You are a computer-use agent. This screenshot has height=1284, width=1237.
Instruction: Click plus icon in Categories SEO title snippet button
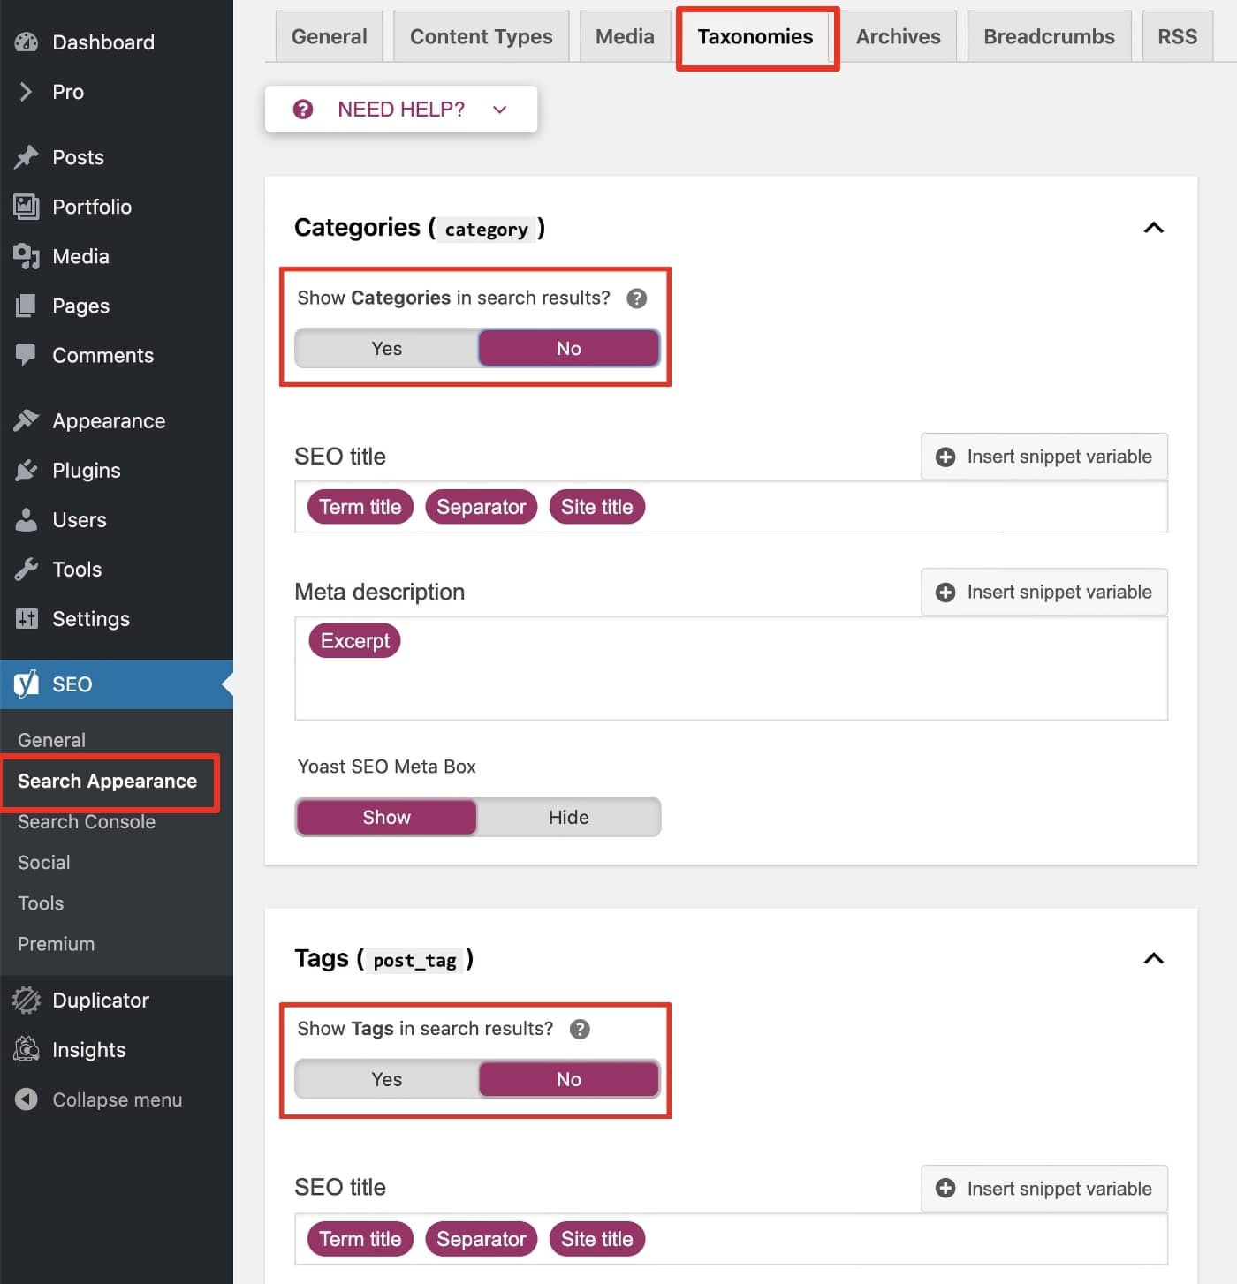(945, 457)
